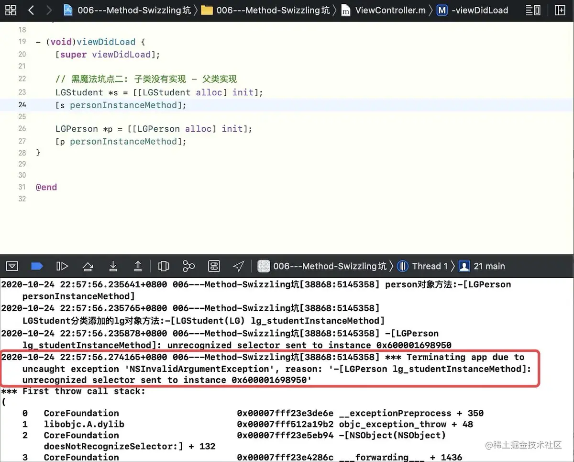The image size is (574, 462).
Task: Click the Thread 1 icon
Action: [x=403, y=266]
